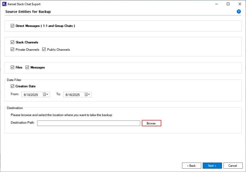Click the 'Source Entities for Backup' heading
This screenshot has width=246, height=172.
[x=28, y=12]
